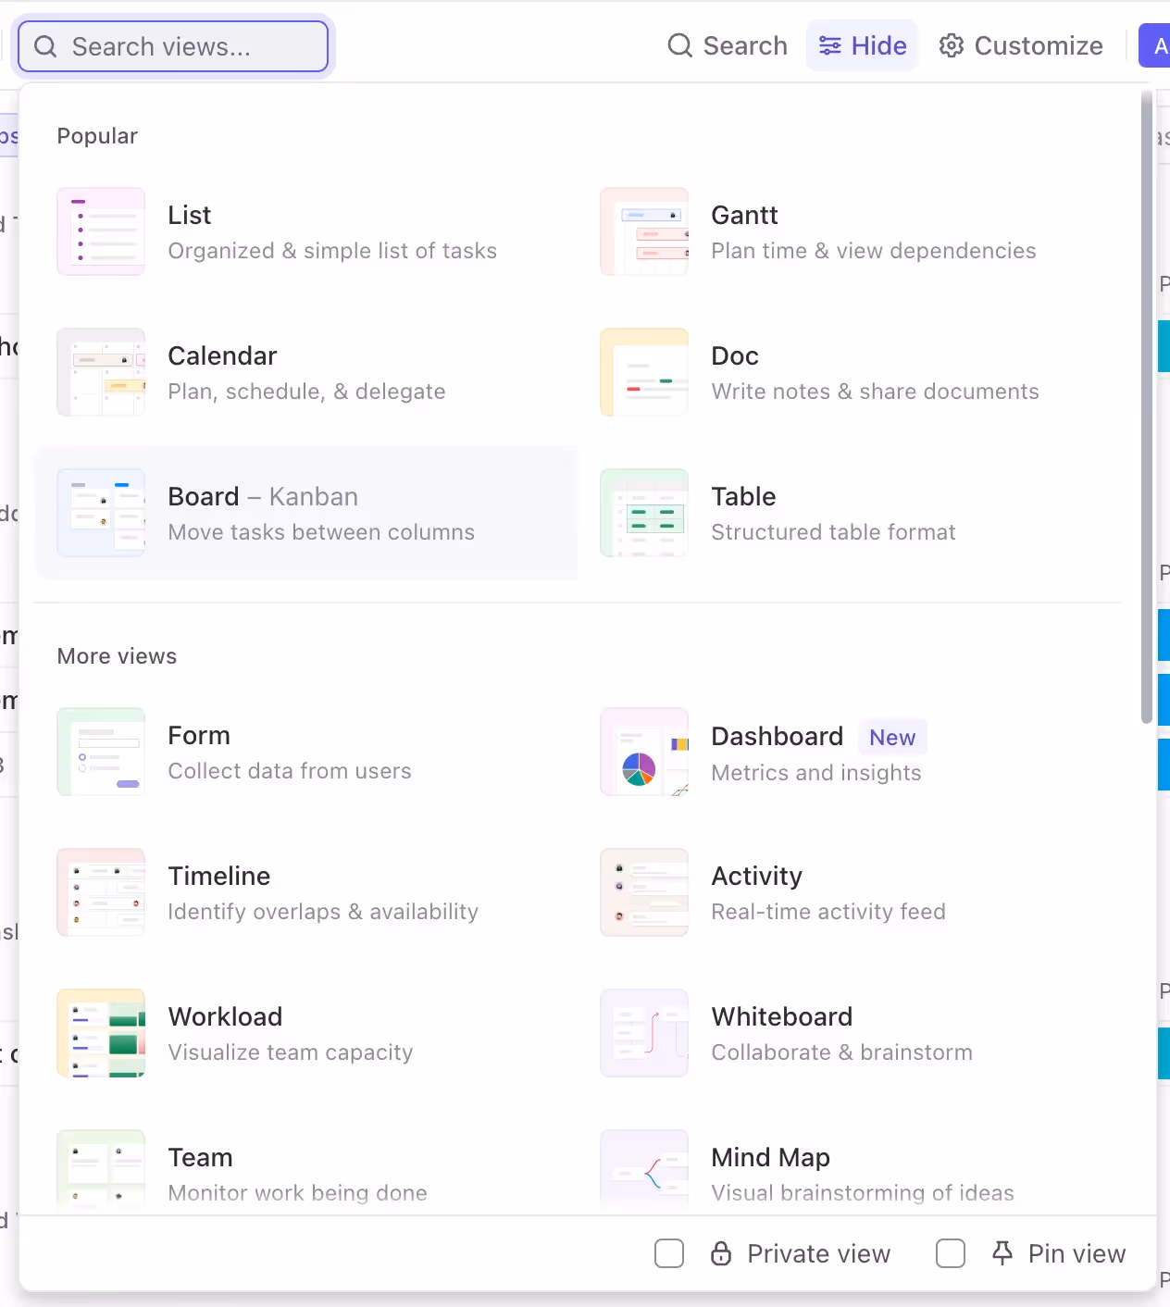Click the List view thumbnail icon
Screen dimensions: 1170x1307
(x=101, y=231)
